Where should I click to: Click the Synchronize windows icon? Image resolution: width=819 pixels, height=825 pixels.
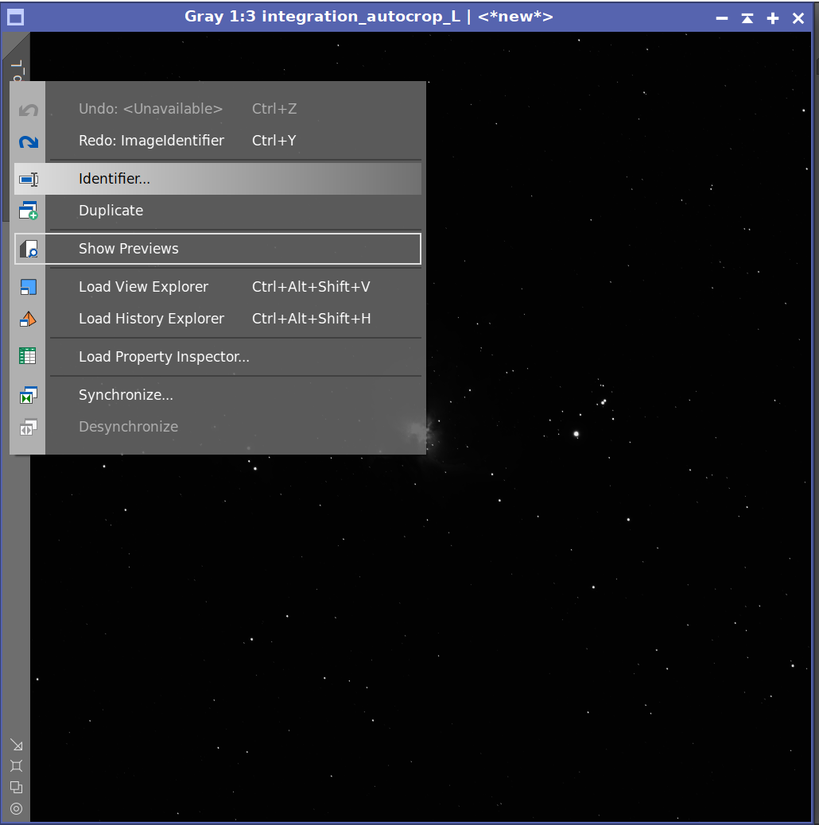click(x=29, y=395)
